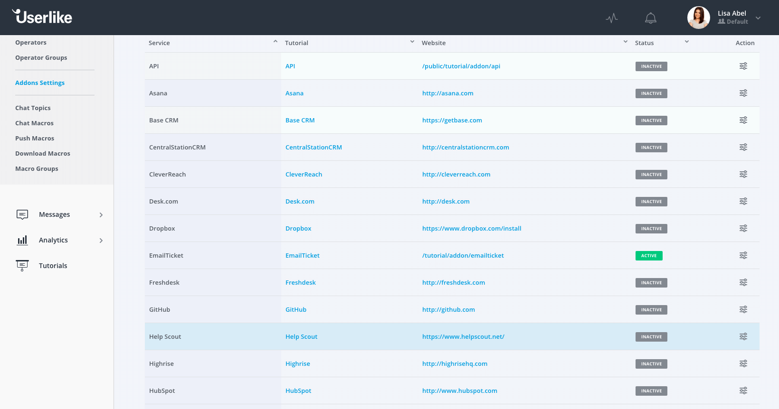Open the Highrise tutorial link
This screenshot has height=409, width=779.
298,363
